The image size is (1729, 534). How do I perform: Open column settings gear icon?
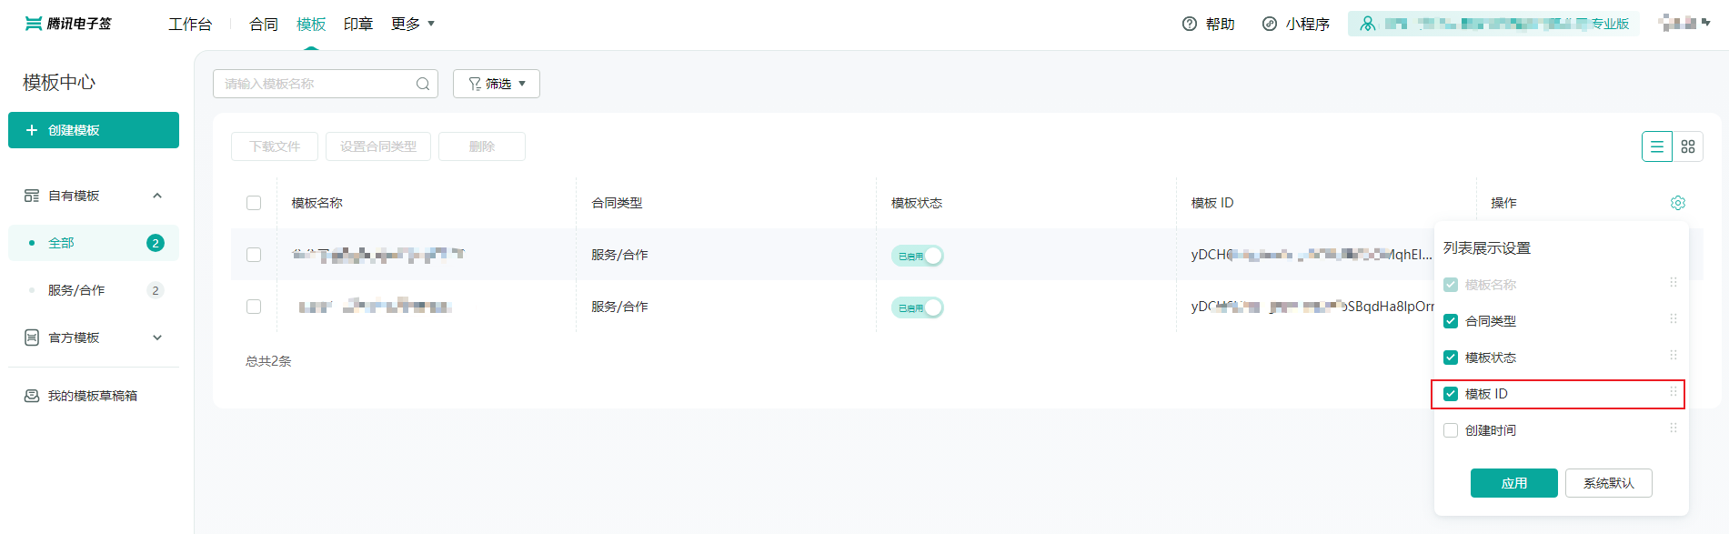pos(1678,203)
